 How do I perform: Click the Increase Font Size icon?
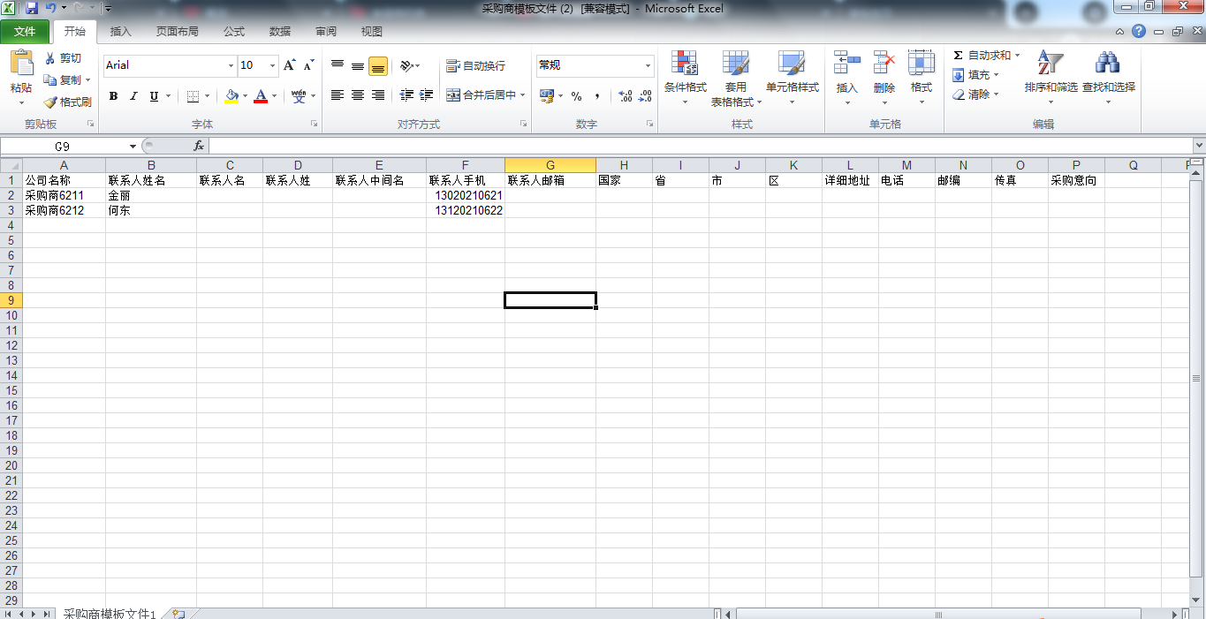(290, 65)
